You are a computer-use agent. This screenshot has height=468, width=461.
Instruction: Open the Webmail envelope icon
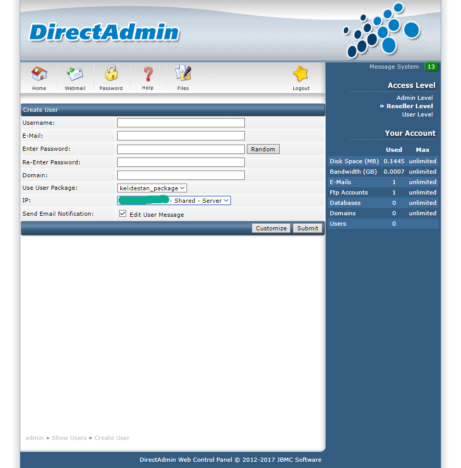click(74, 74)
